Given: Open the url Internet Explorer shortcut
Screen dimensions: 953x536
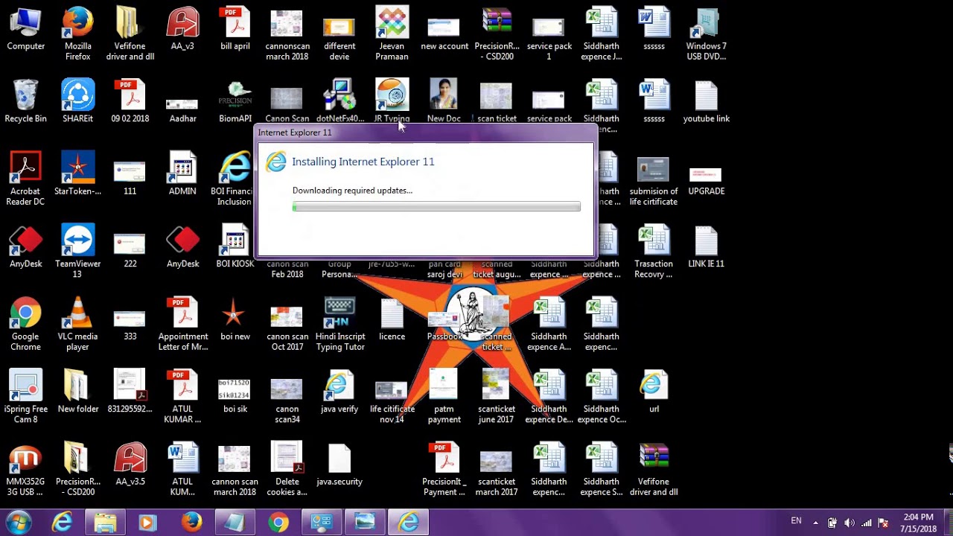Looking at the screenshot, I should tap(654, 392).
